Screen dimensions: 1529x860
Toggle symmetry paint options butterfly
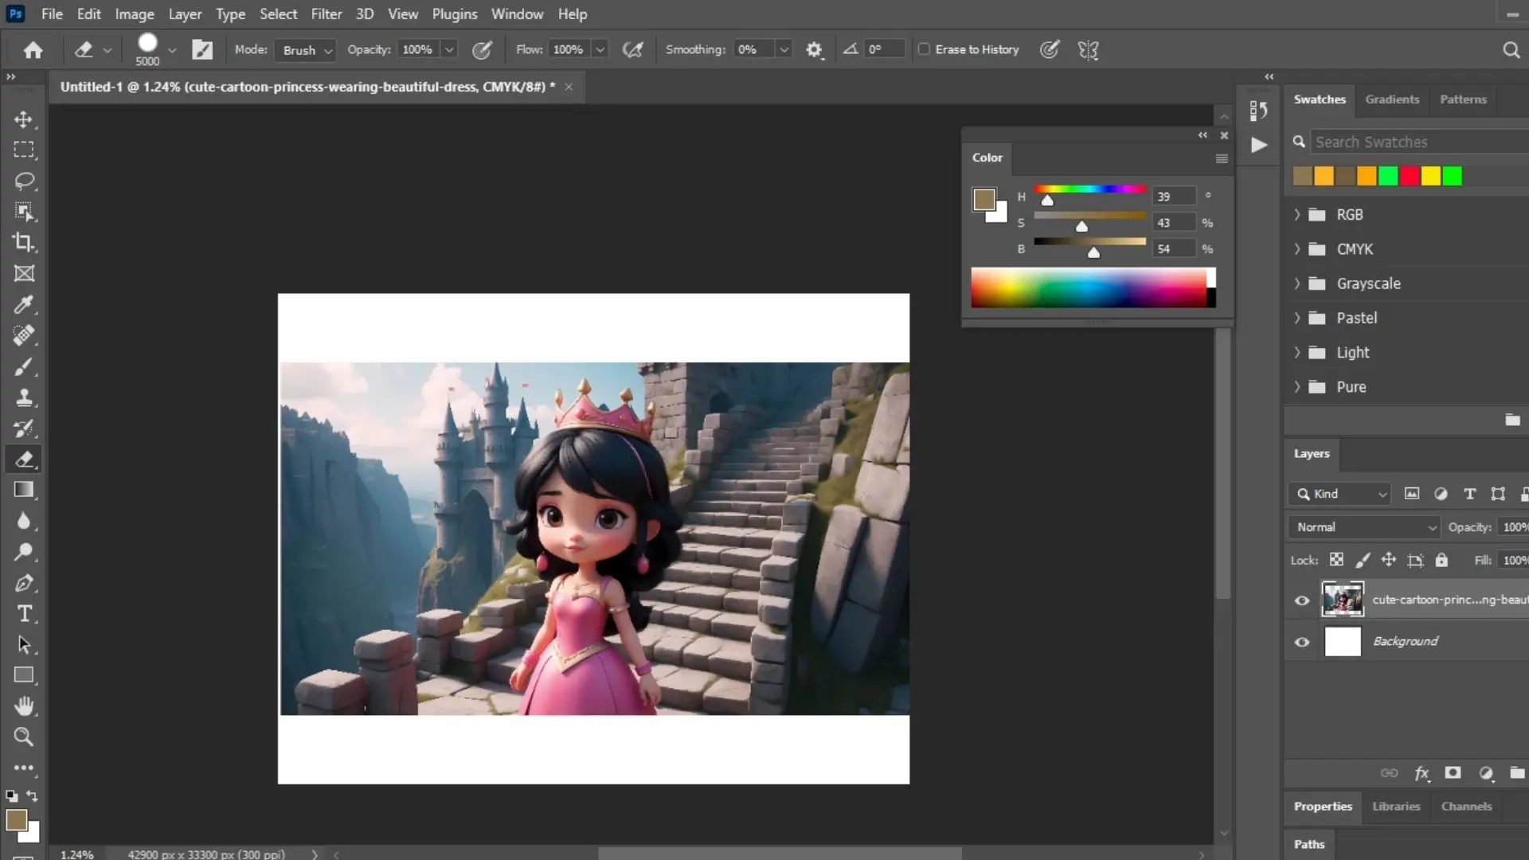(x=1089, y=50)
